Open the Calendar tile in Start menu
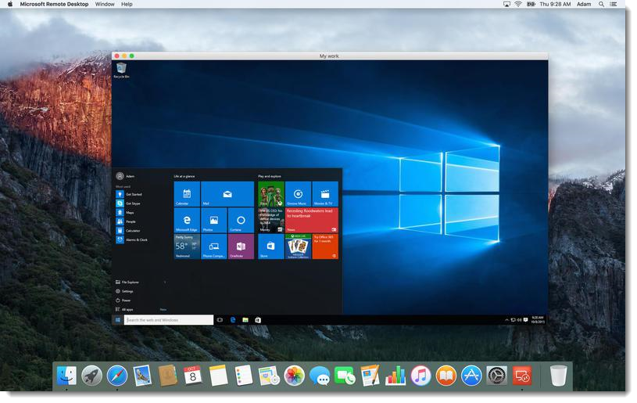Image resolution: width=637 pixels, height=403 pixels. [187, 194]
